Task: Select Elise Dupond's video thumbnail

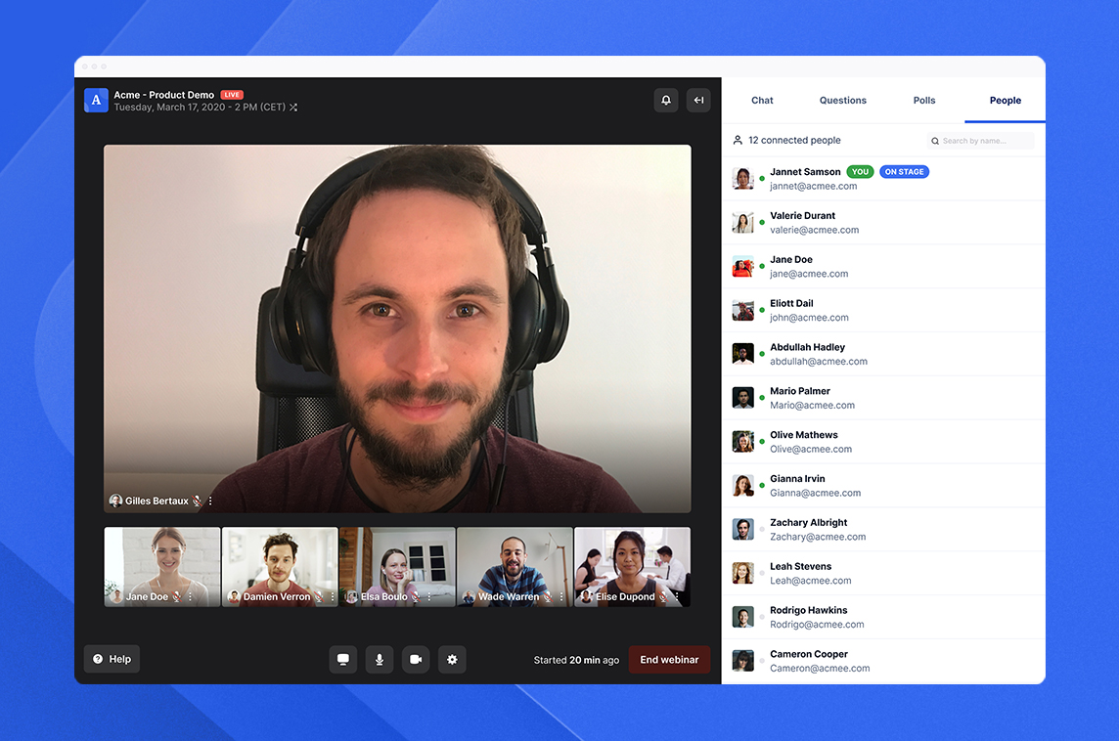Action: coord(632,567)
